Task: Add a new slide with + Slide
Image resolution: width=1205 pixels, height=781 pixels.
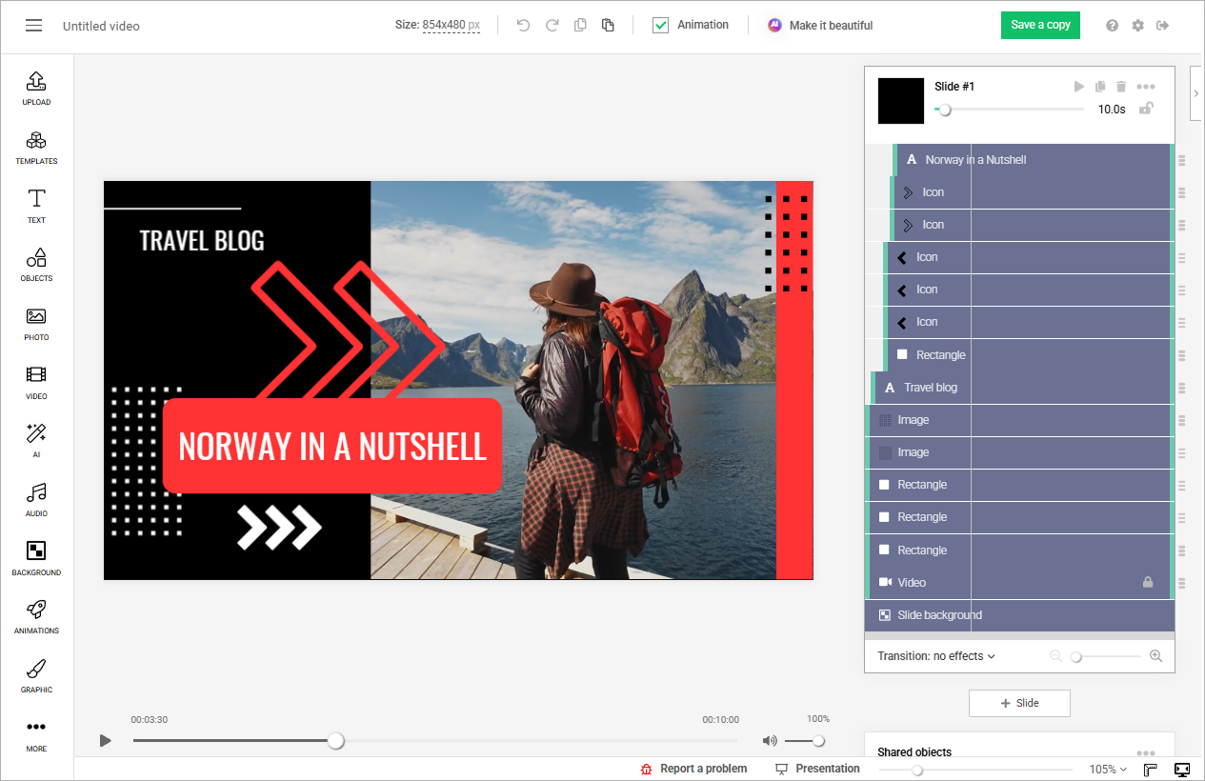Action: pyautogui.click(x=1019, y=703)
